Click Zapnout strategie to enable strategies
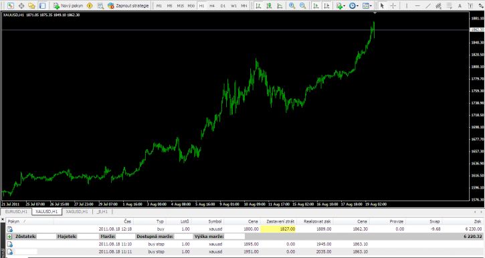This screenshot has height=258, width=485. 128,5
